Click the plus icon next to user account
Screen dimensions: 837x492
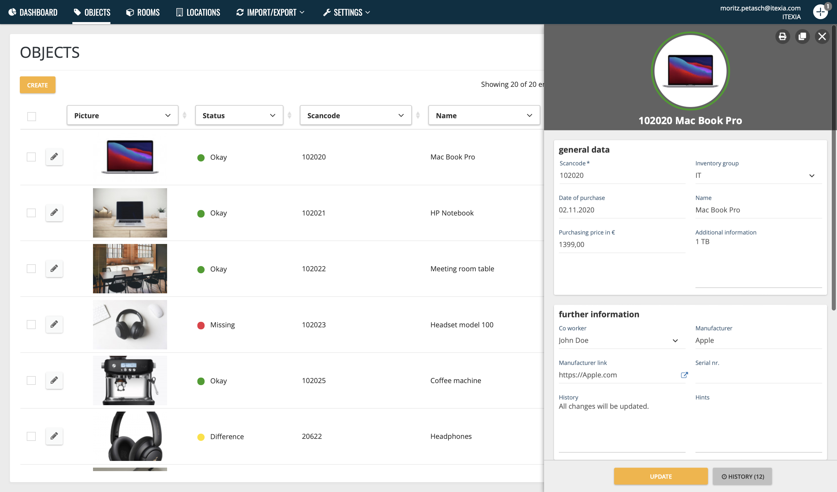(820, 12)
